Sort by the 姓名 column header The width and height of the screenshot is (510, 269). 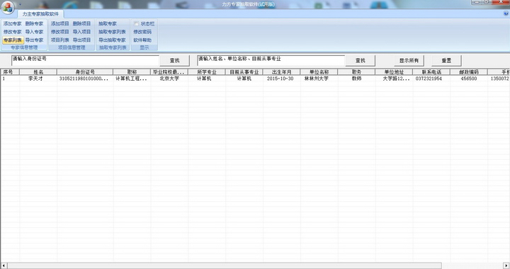tap(38, 71)
